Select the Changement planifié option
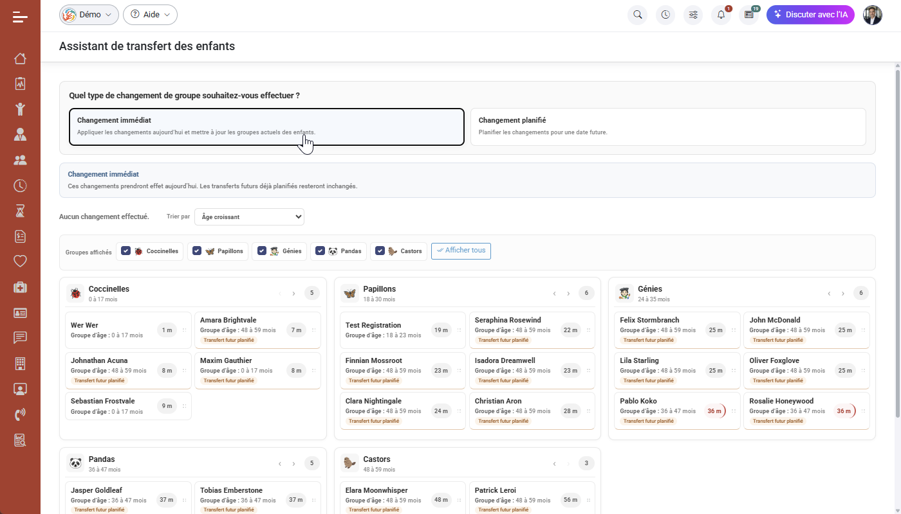Screen dimensions: 901x514 click(668, 127)
